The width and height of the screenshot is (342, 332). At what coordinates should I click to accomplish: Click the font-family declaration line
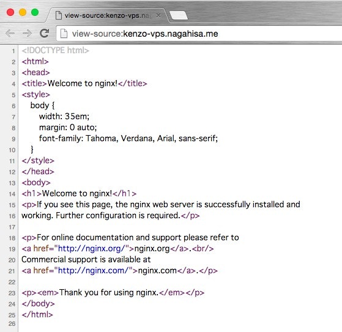[x=128, y=138]
